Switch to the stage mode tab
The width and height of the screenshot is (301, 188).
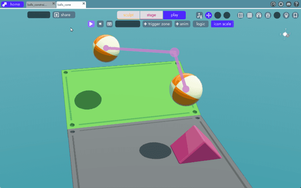[x=151, y=15]
